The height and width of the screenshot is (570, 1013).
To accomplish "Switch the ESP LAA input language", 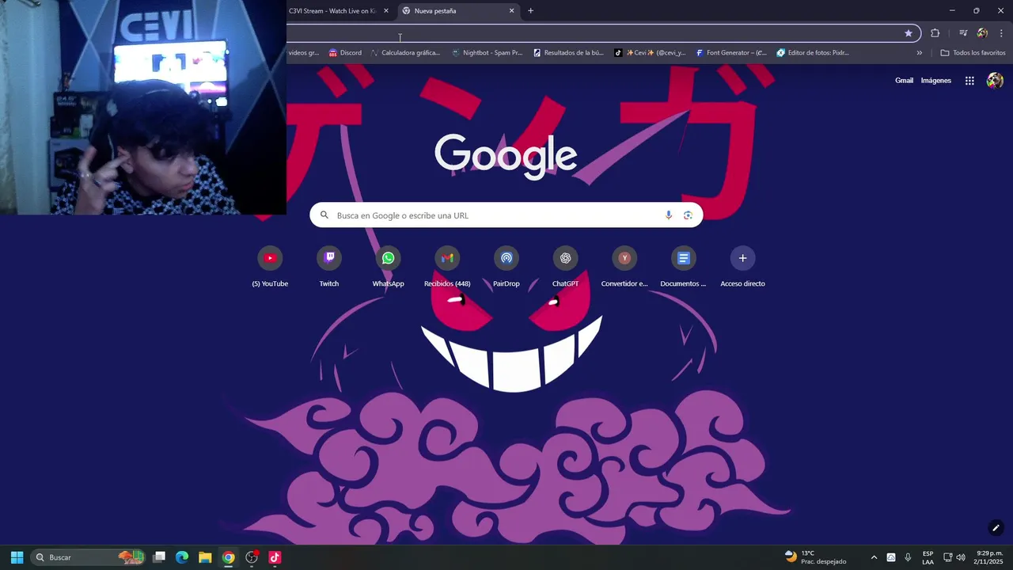I will tap(928, 557).
